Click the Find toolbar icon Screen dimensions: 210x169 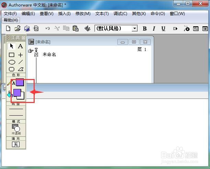(x=87, y=28)
